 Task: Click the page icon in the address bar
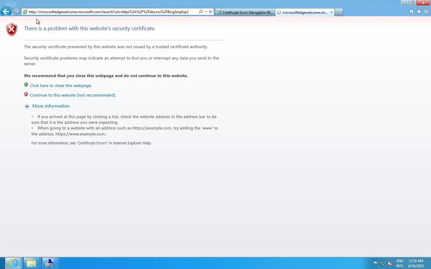25,12
